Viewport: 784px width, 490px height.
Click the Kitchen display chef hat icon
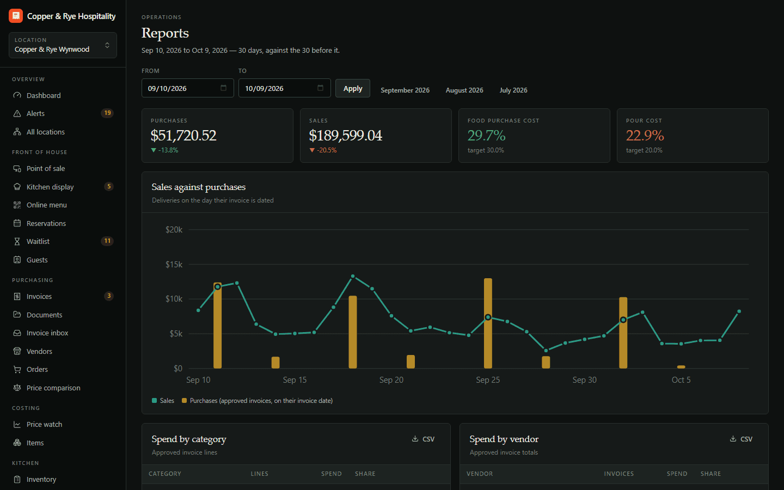pyautogui.click(x=17, y=187)
